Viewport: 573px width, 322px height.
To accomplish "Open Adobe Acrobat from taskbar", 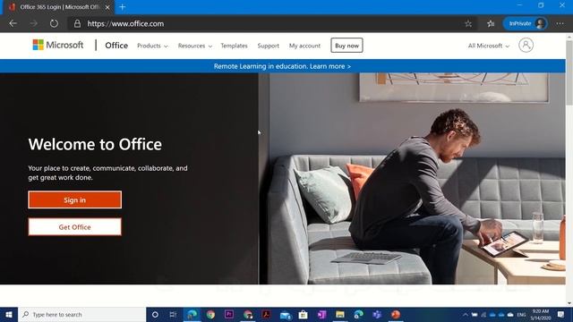I will tap(266, 314).
